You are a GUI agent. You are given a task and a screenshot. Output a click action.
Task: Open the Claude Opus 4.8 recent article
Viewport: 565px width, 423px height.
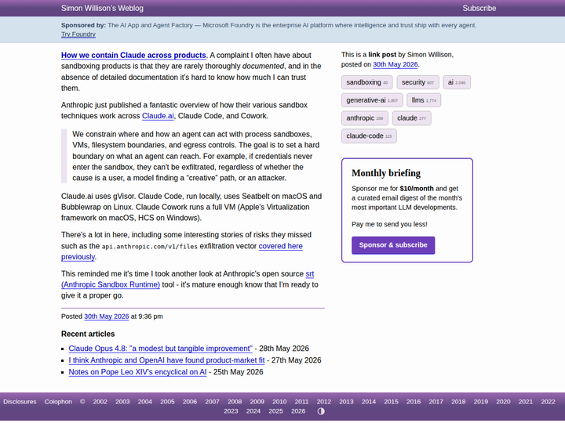pos(160,349)
